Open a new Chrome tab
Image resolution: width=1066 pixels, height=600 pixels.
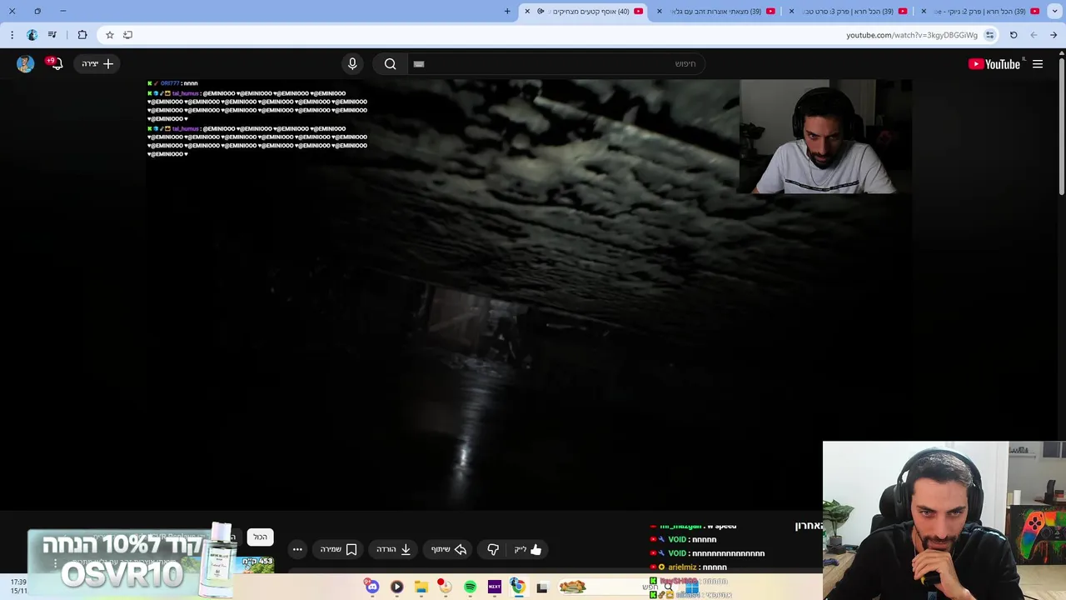[507, 12]
